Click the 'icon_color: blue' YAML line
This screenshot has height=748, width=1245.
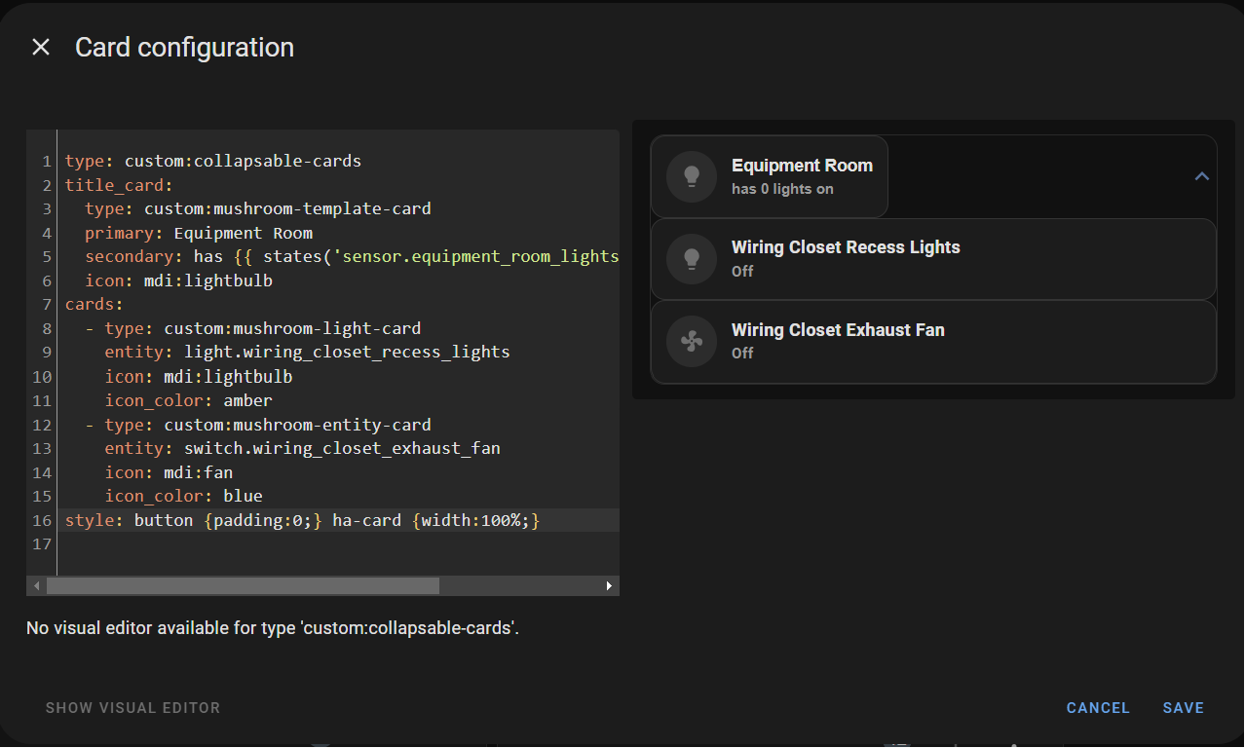coord(183,496)
